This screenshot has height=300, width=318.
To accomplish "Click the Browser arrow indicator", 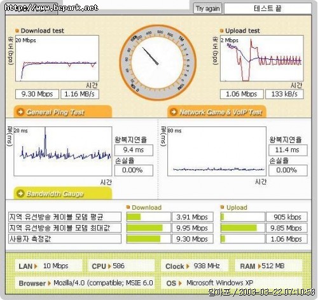I will click(49, 283).
